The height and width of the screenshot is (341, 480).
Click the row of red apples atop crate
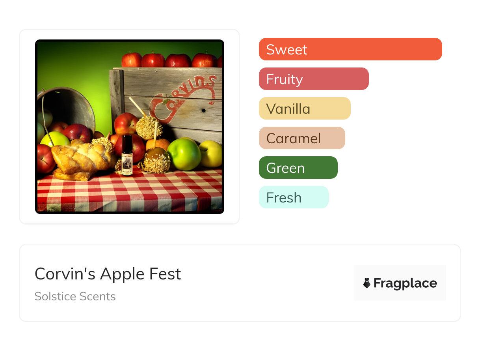coord(169,60)
